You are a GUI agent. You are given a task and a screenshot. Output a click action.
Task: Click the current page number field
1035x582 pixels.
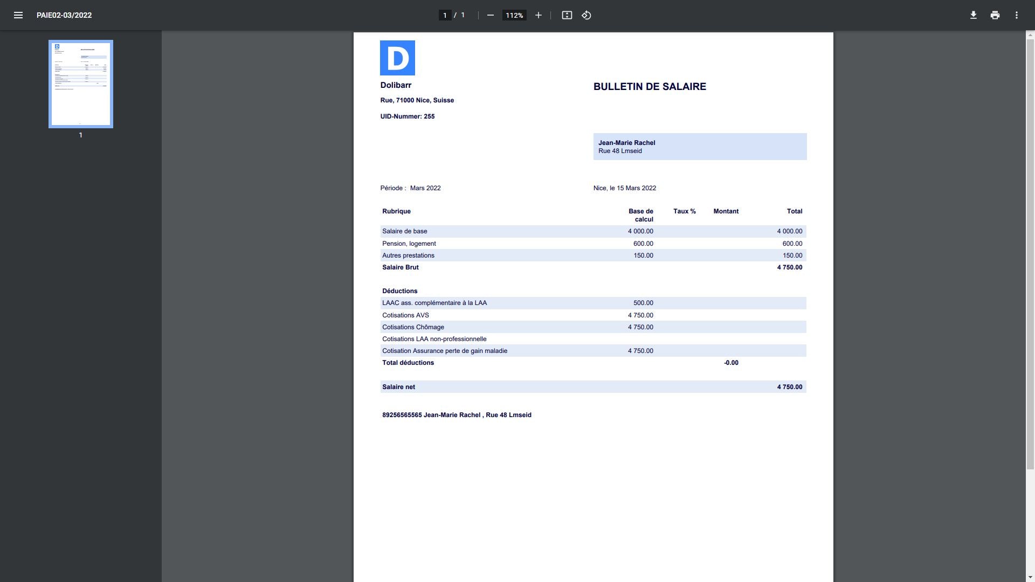pos(445,15)
